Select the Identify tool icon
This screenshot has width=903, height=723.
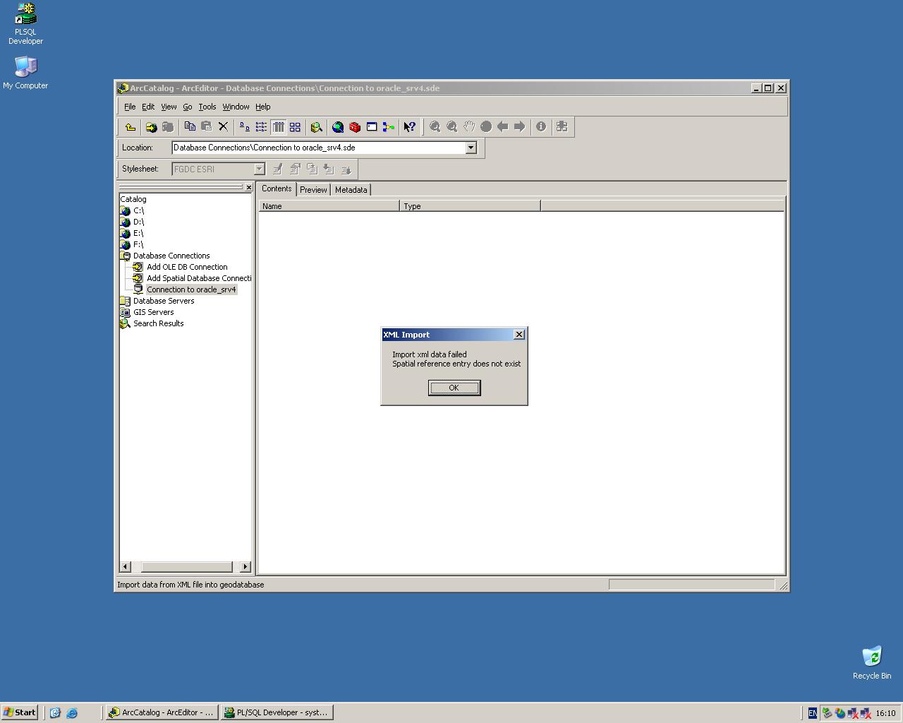(541, 127)
